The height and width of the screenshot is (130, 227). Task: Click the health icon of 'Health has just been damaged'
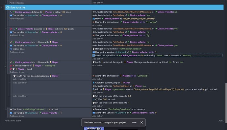14,76
